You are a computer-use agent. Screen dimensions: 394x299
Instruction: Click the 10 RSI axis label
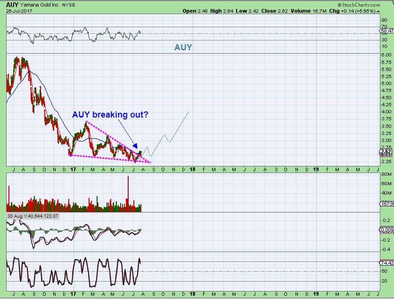(x=384, y=47)
